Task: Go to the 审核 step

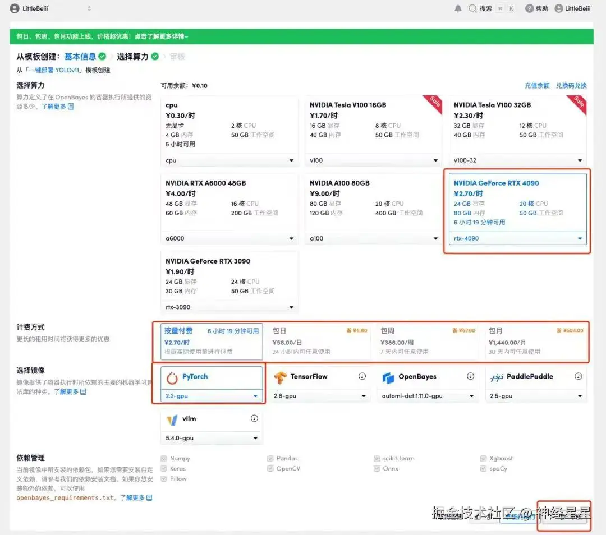Action: 177,57
